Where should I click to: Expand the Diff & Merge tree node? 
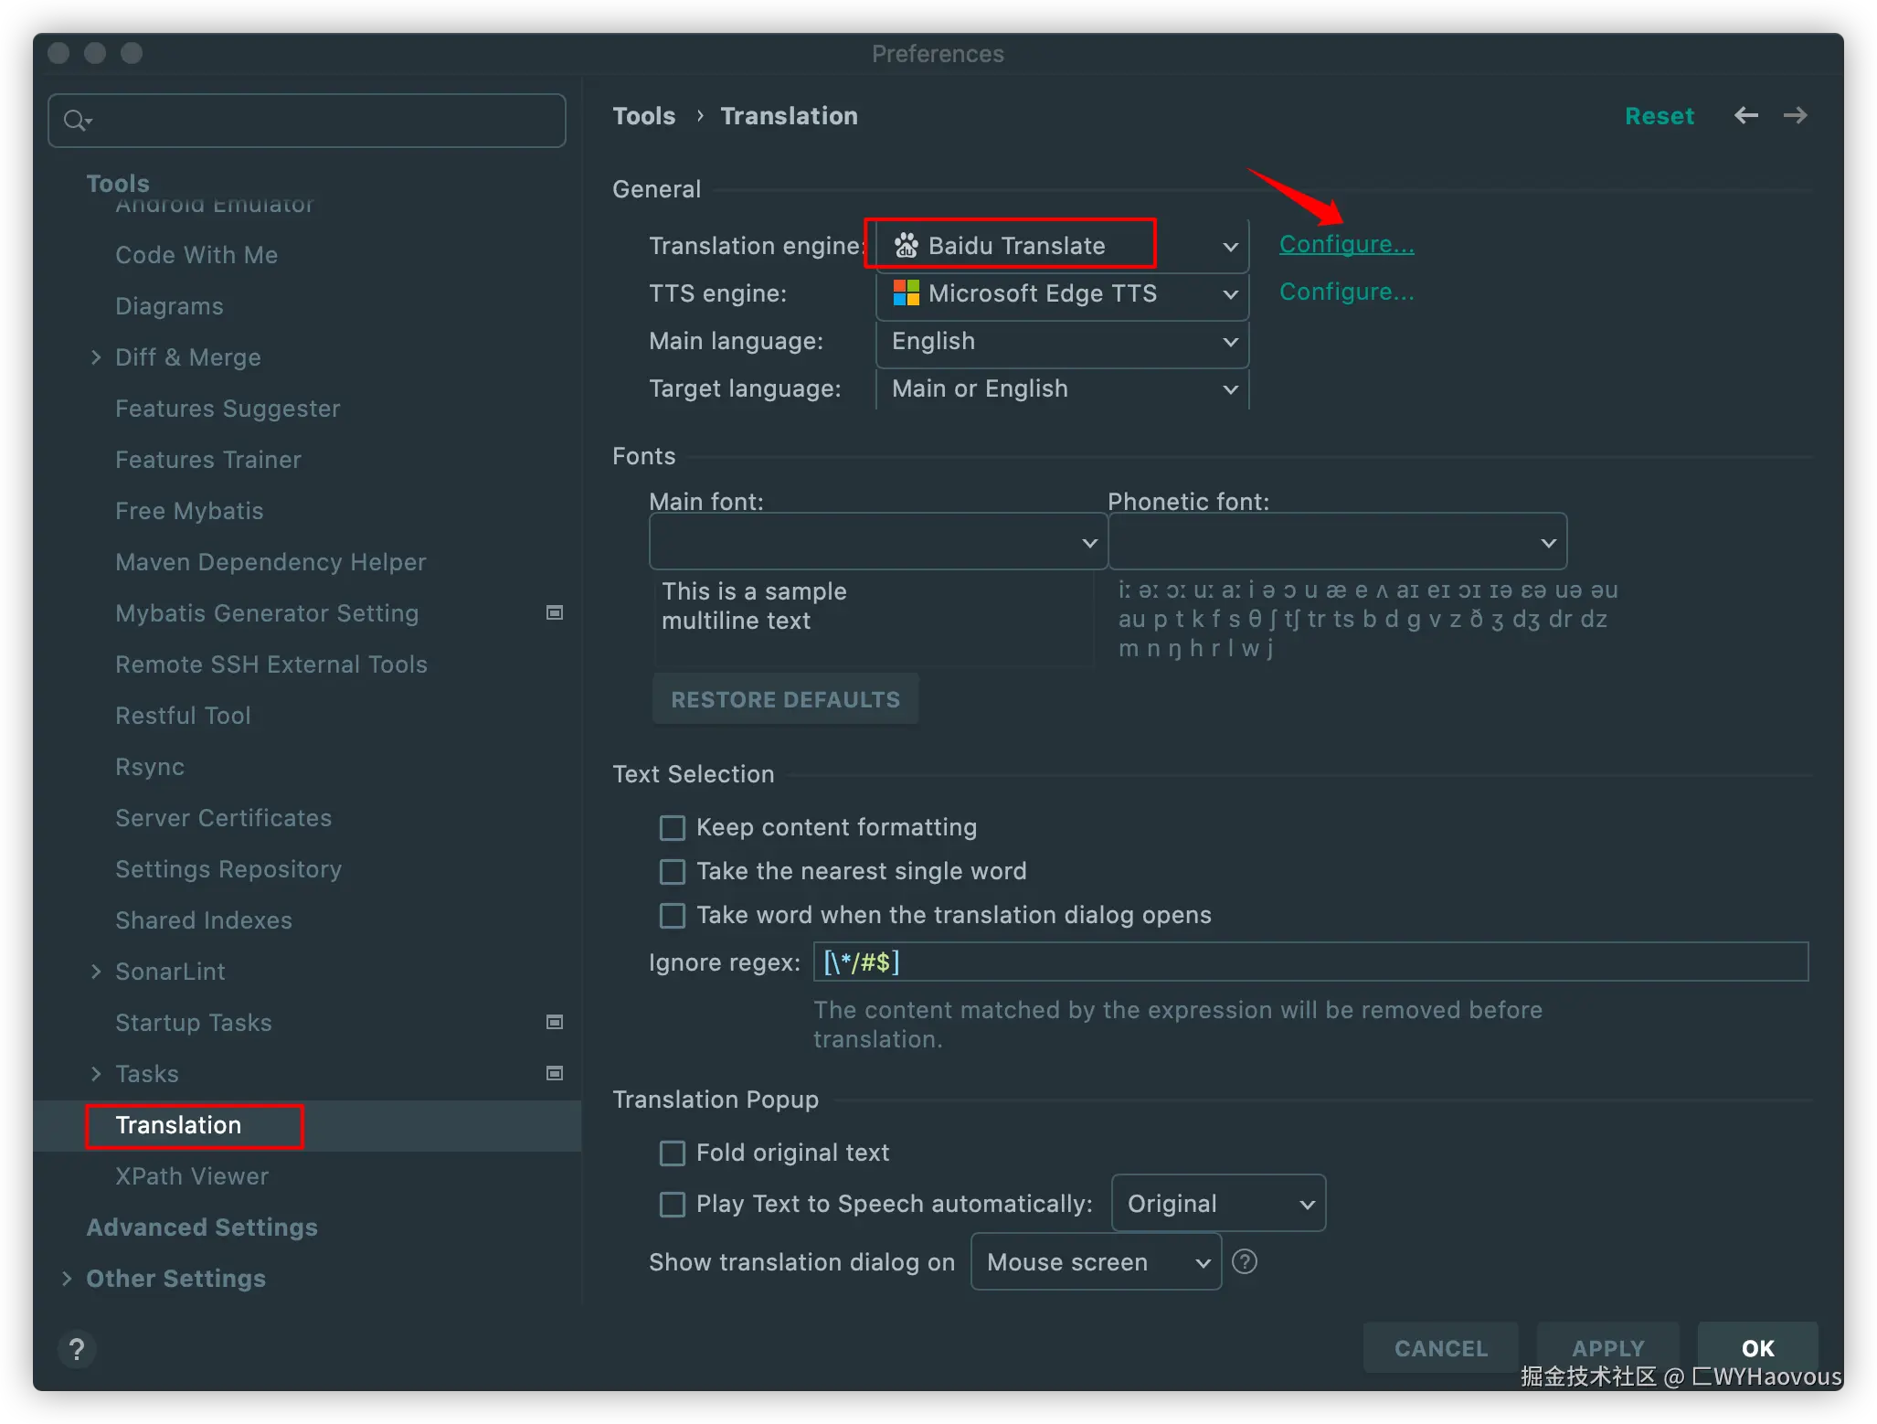tap(96, 357)
